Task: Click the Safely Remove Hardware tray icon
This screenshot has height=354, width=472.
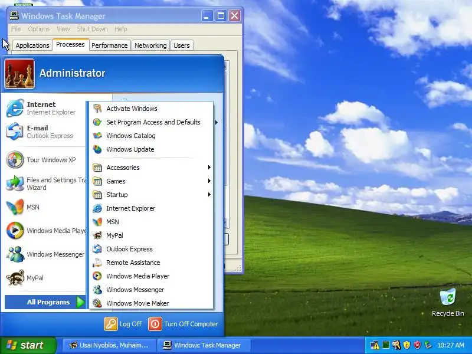Action: [428, 345]
